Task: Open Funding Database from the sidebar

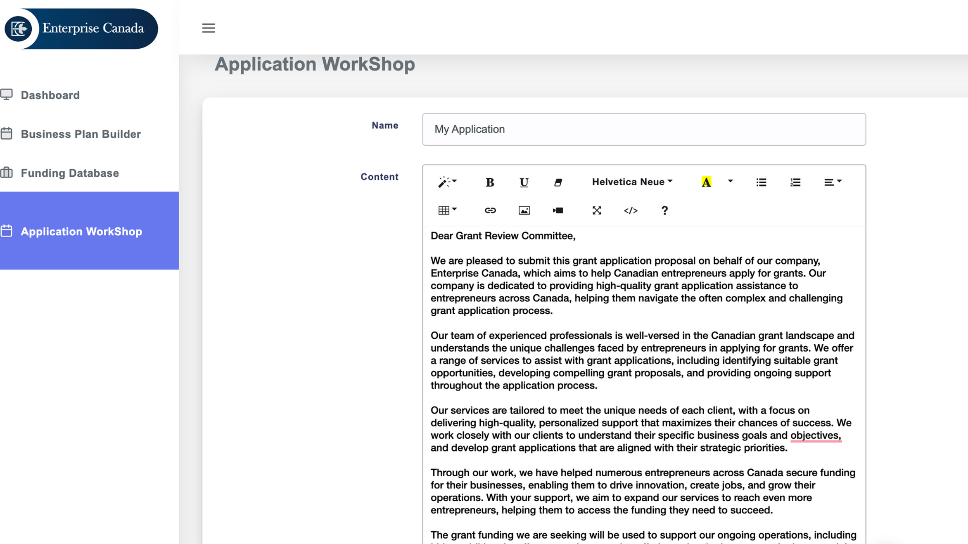Action: (70, 173)
